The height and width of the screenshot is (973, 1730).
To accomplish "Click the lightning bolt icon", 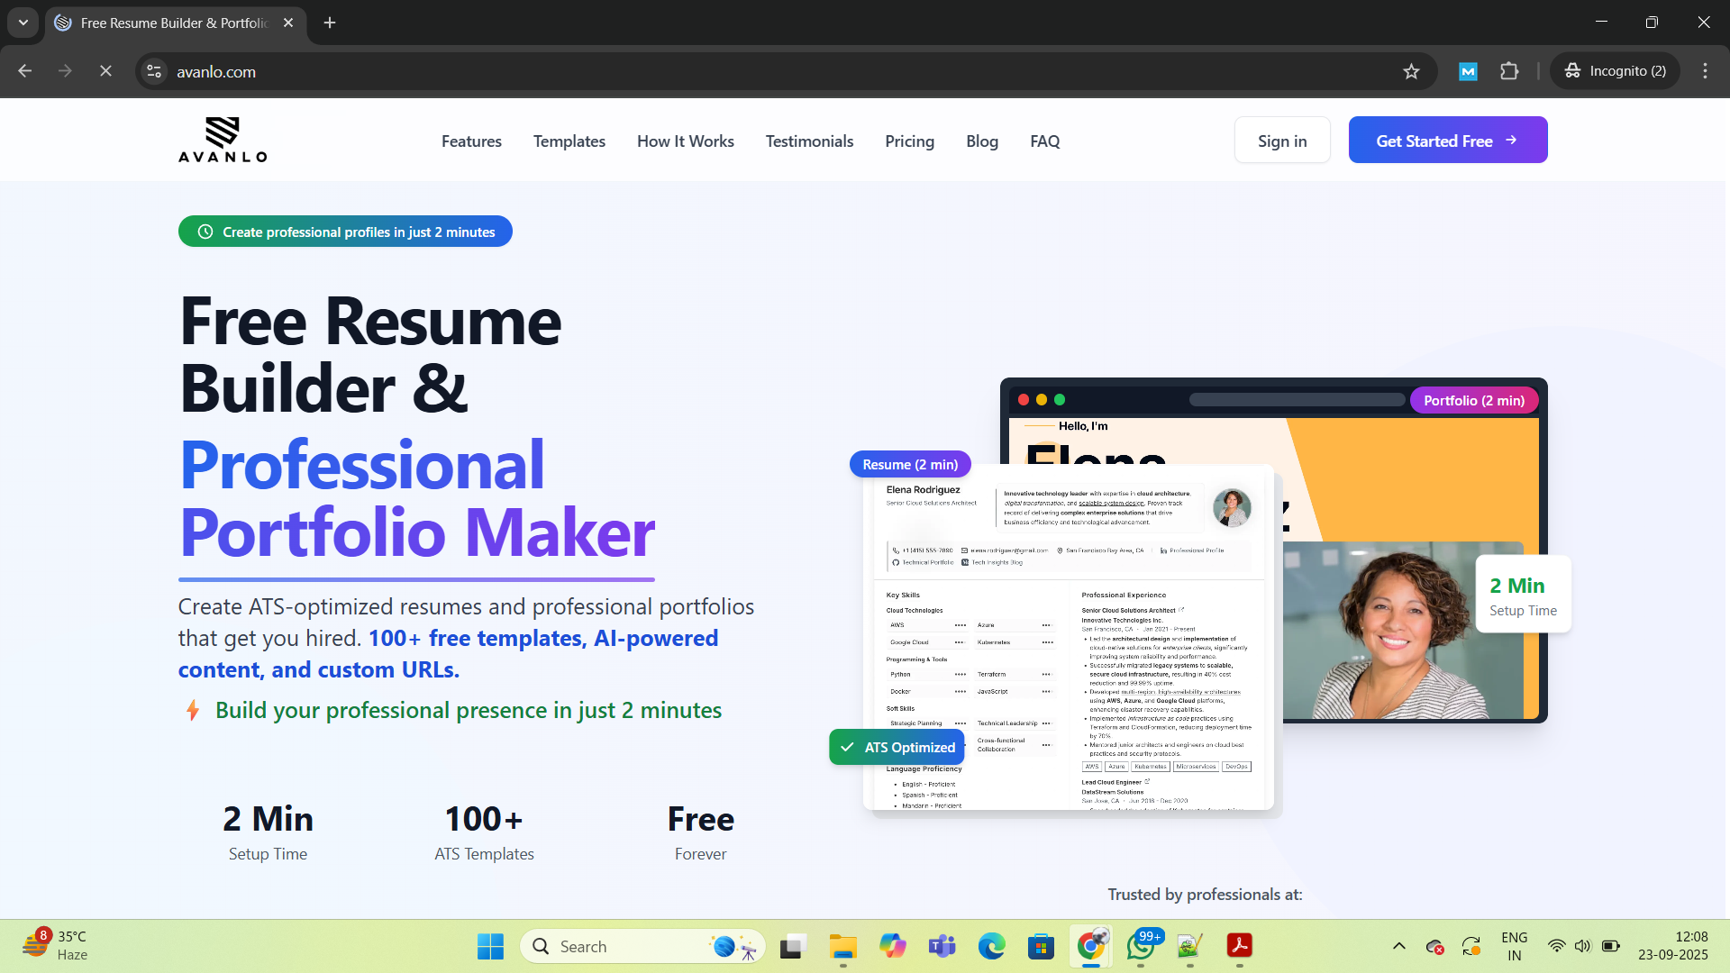I will tap(192, 711).
